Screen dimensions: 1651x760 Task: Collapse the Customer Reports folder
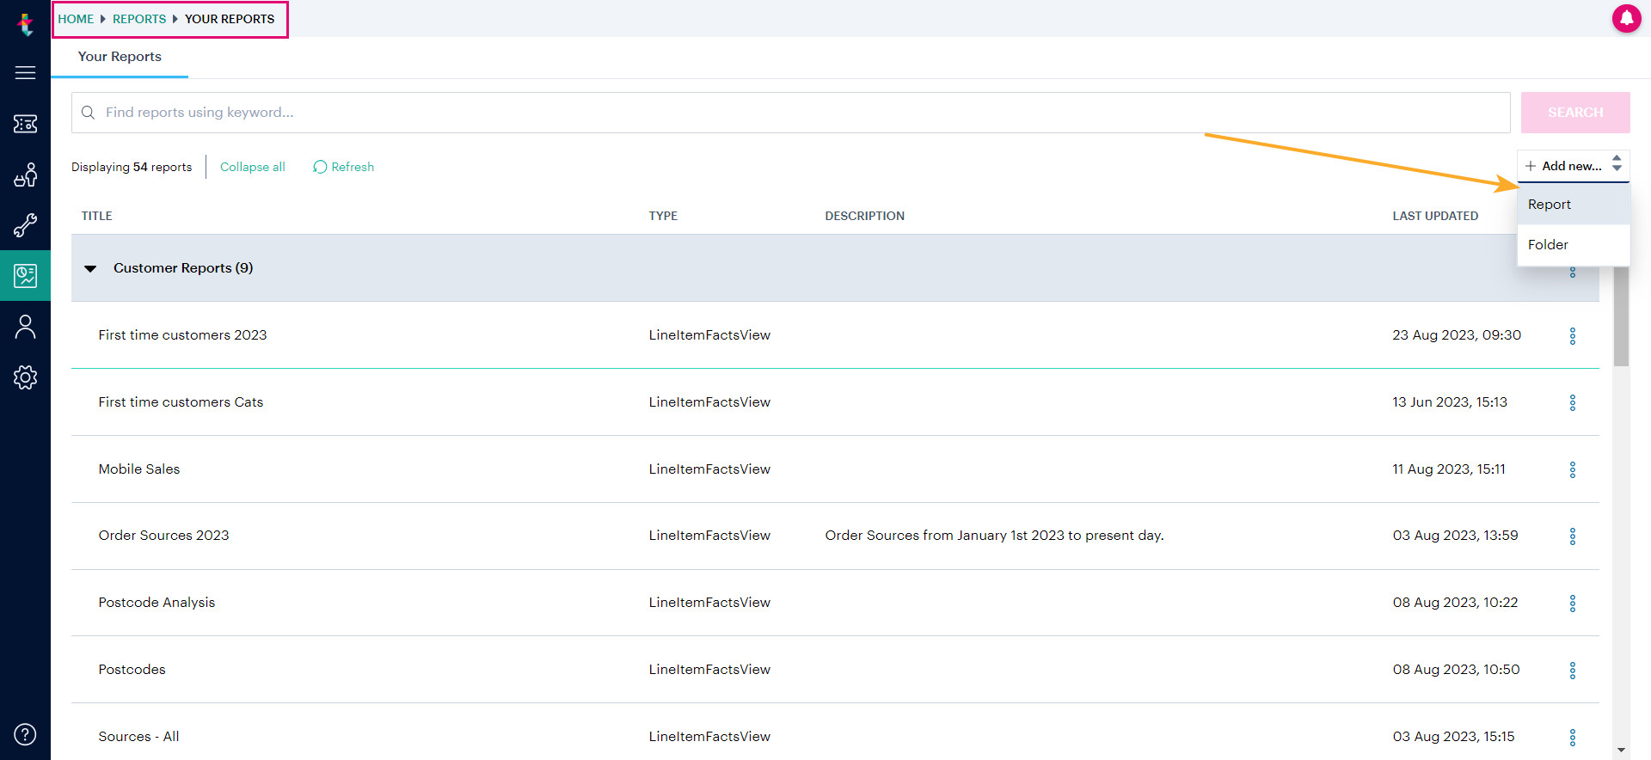pos(90,269)
